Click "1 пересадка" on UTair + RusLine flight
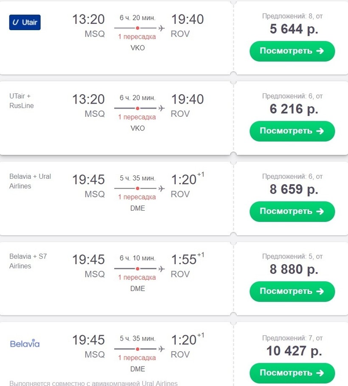This screenshot has width=348, height=386. [137, 117]
